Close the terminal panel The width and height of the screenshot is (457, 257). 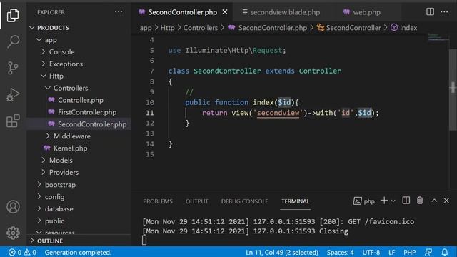[446, 201]
